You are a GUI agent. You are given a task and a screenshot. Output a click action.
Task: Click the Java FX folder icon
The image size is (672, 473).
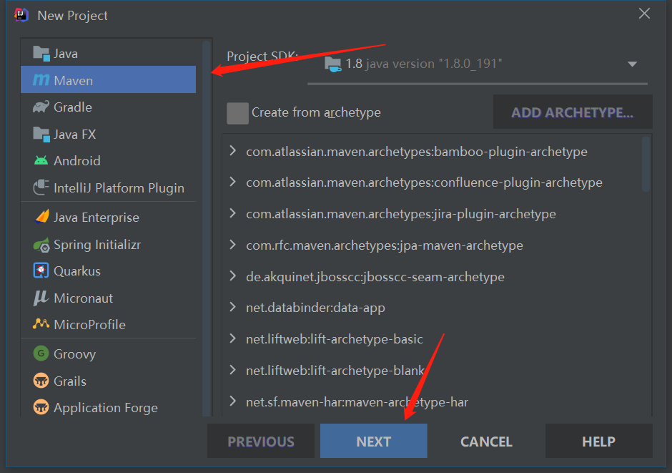click(x=41, y=135)
